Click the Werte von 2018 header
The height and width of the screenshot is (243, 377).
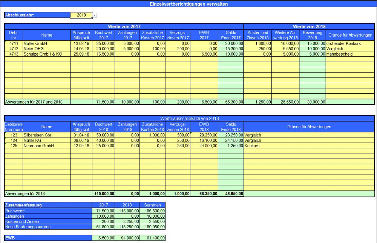pyautogui.click(x=309, y=26)
